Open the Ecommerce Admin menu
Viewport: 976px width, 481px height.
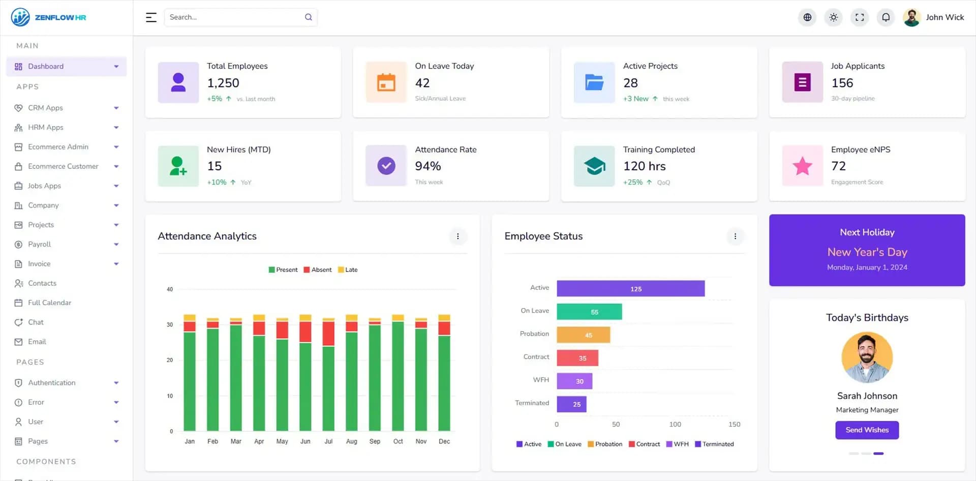pyautogui.click(x=66, y=147)
